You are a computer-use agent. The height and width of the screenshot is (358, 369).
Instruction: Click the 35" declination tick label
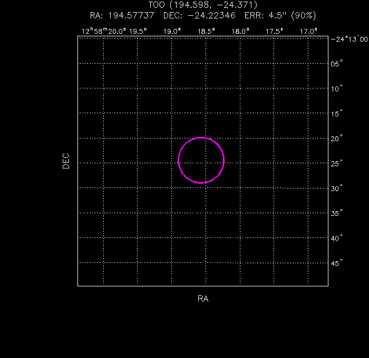coord(337,213)
